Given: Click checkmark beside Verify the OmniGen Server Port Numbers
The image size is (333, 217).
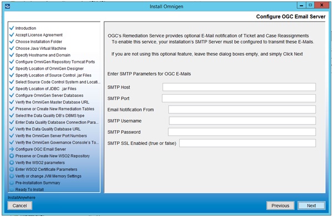Looking at the screenshot, I should [x=12, y=136].
